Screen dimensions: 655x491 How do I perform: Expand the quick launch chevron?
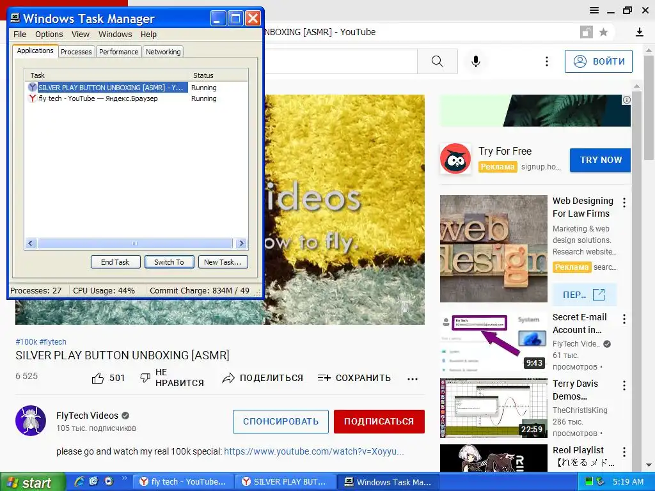(x=124, y=478)
